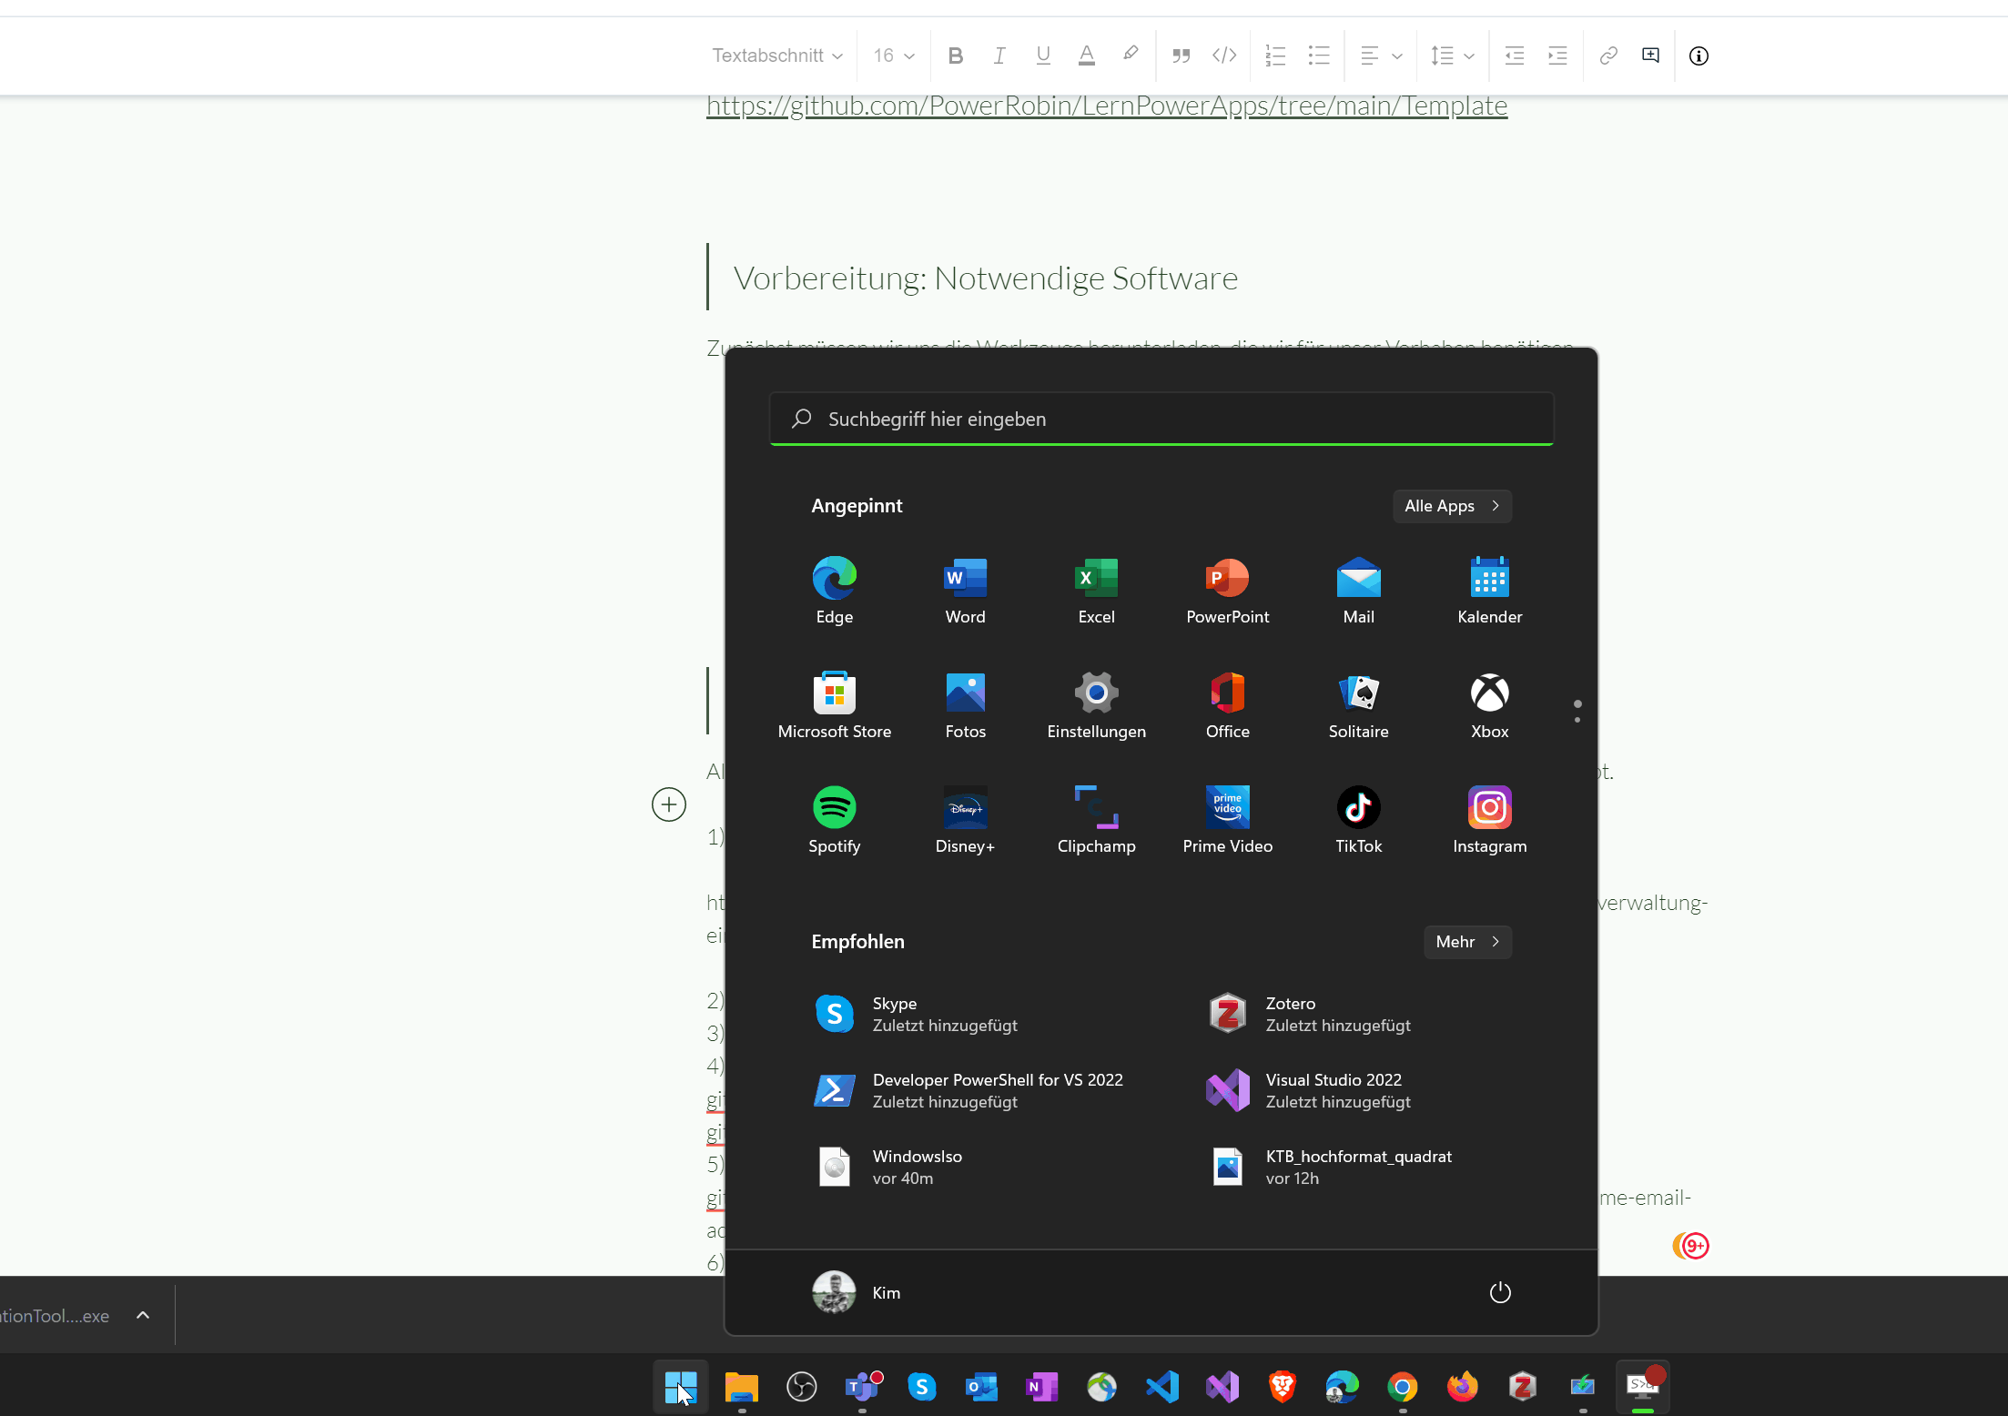
Task: Expand the download item chevron menu
Action: pyautogui.click(x=143, y=1315)
